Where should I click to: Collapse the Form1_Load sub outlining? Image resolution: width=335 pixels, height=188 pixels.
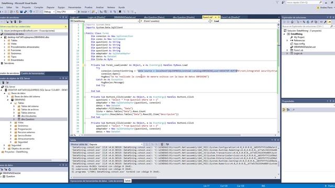pos(85,65)
